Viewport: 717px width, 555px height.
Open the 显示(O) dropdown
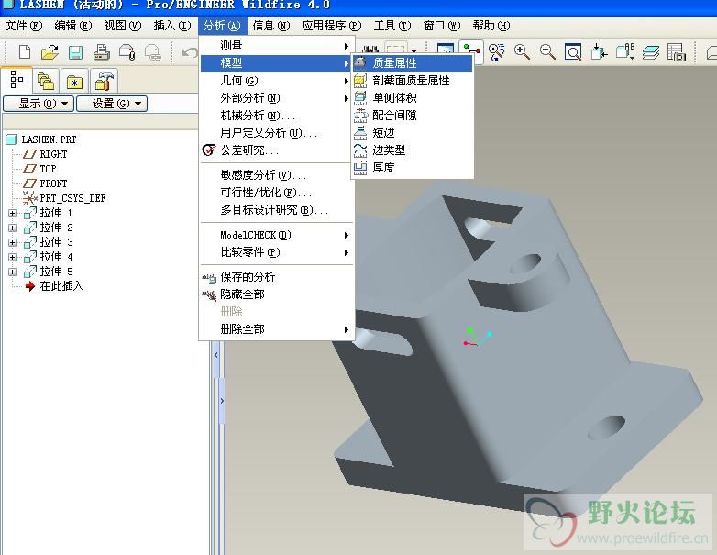click(x=39, y=104)
